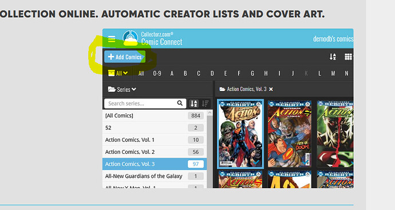Filter comics by letter A
The height and width of the screenshot is (210, 395).
pos(172,73)
